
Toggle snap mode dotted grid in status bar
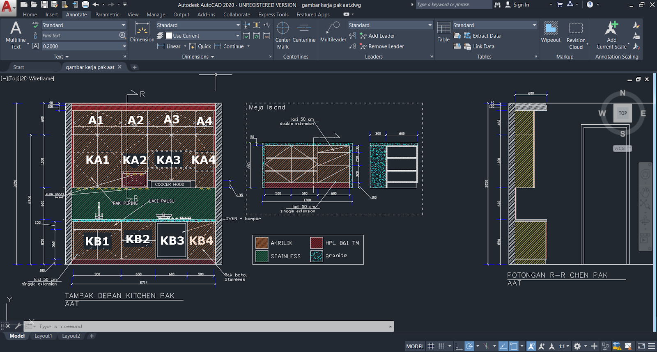pyautogui.click(x=441, y=346)
